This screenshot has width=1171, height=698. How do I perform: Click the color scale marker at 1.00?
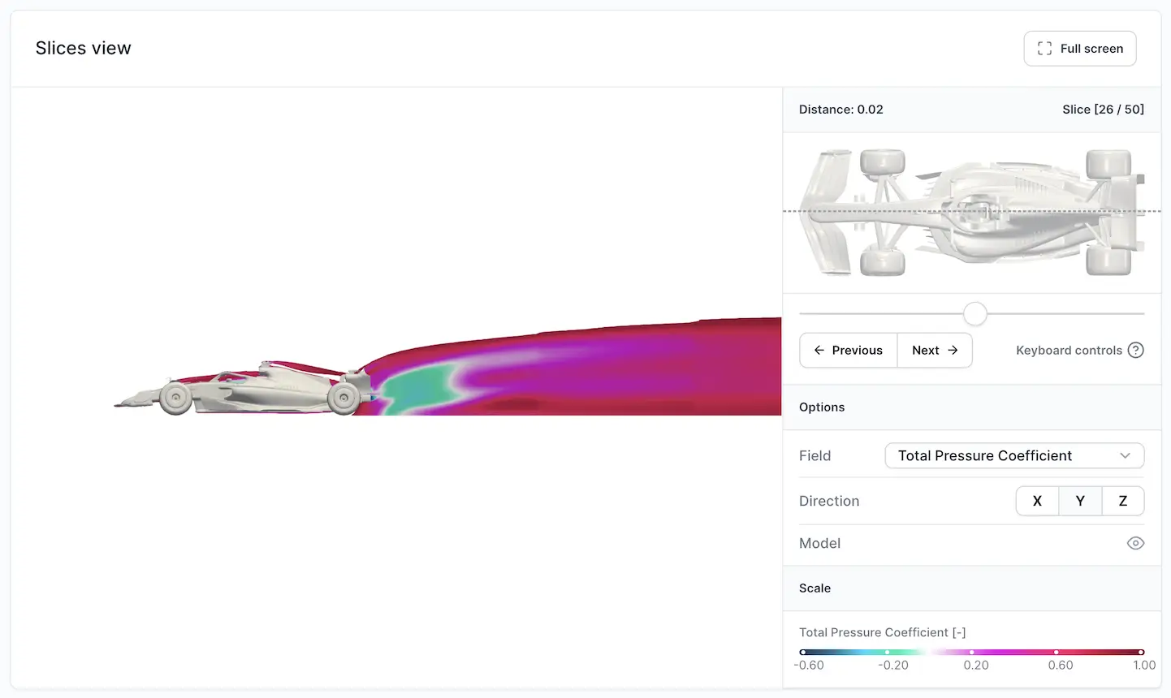(1141, 652)
